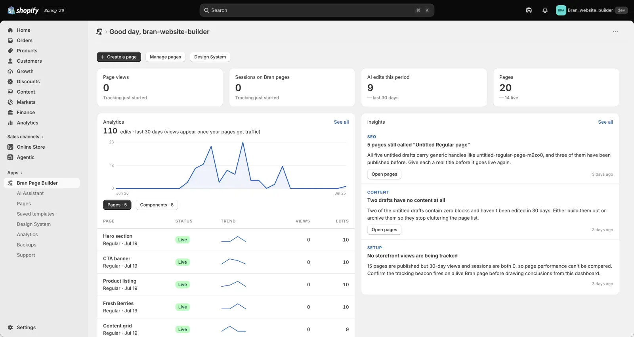
Task: Follow See all link in Analytics card
Action: coord(341,122)
